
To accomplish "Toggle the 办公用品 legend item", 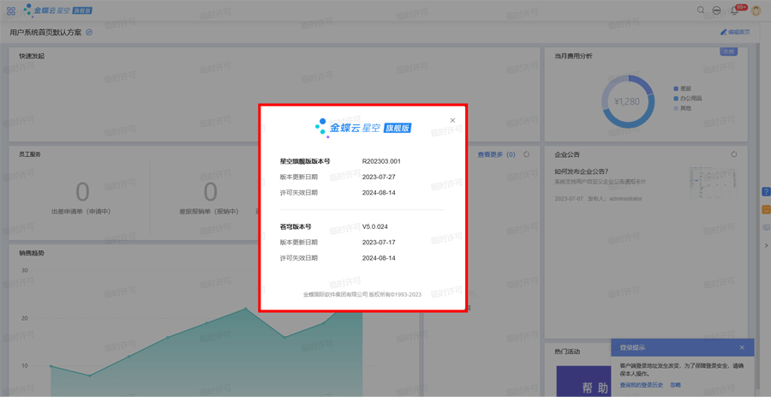I will pyautogui.click(x=687, y=99).
